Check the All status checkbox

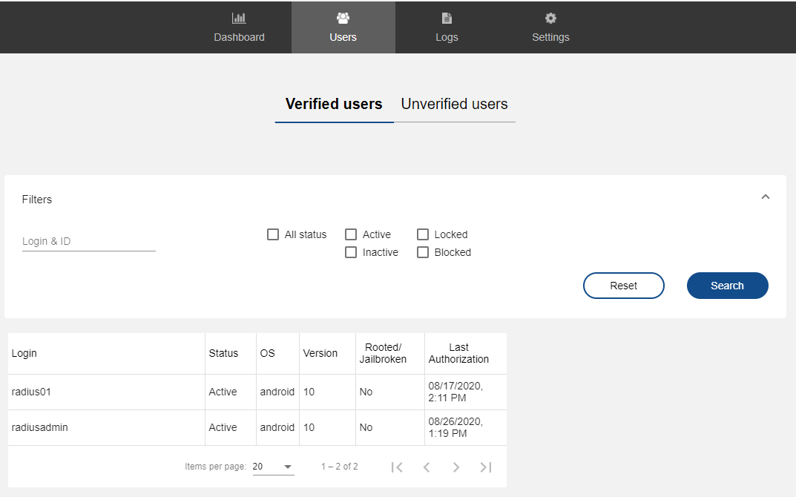click(273, 234)
